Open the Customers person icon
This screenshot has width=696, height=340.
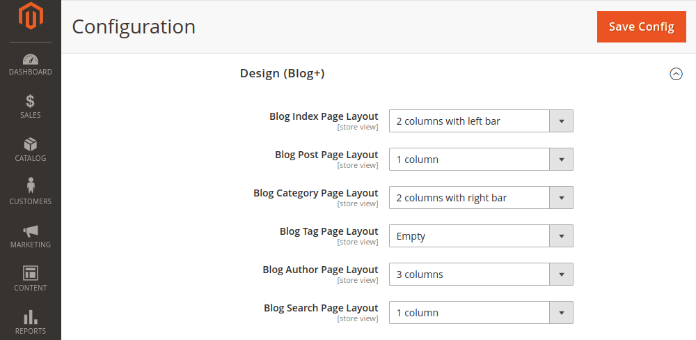pyautogui.click(x=30, y=186)
